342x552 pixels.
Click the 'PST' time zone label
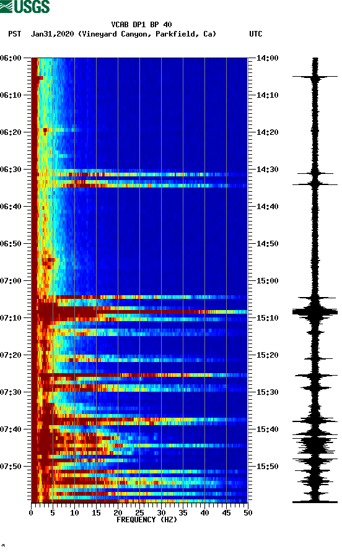[15, 34]
